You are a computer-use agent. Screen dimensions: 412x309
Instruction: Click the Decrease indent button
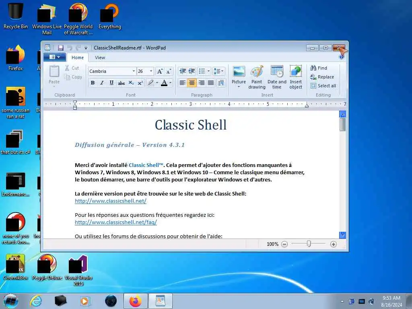[183, 71]
